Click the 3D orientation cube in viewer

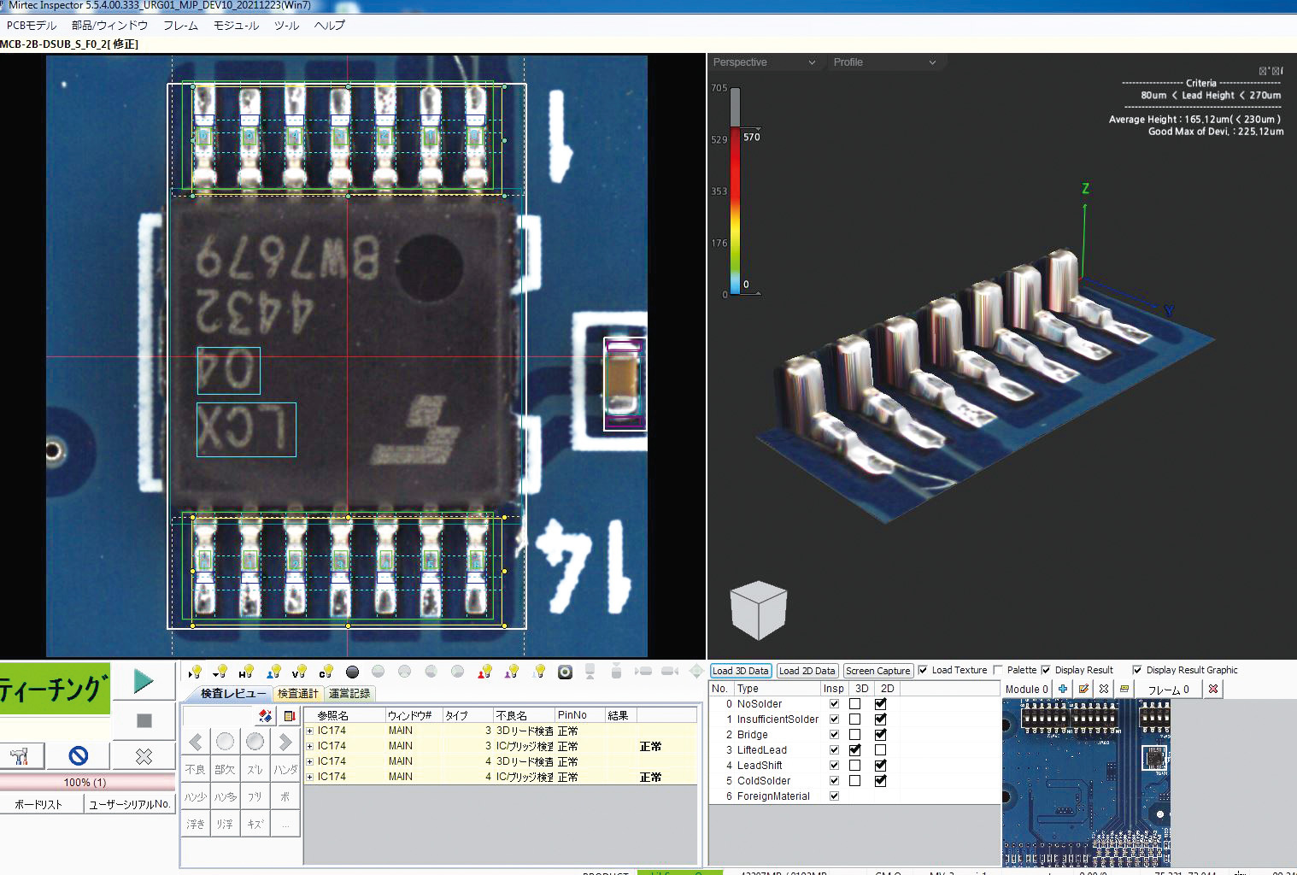758,609
